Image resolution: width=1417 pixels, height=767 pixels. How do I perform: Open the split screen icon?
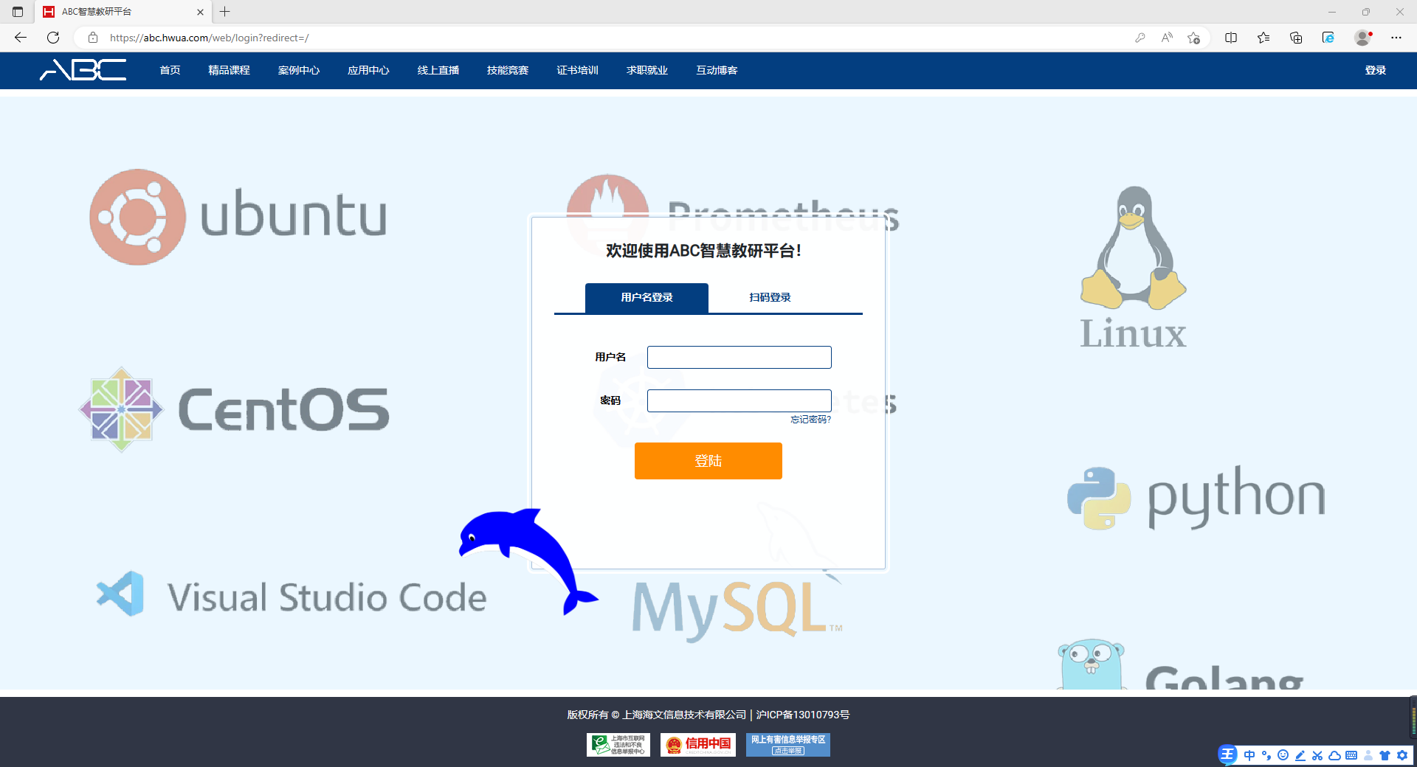1231,38
